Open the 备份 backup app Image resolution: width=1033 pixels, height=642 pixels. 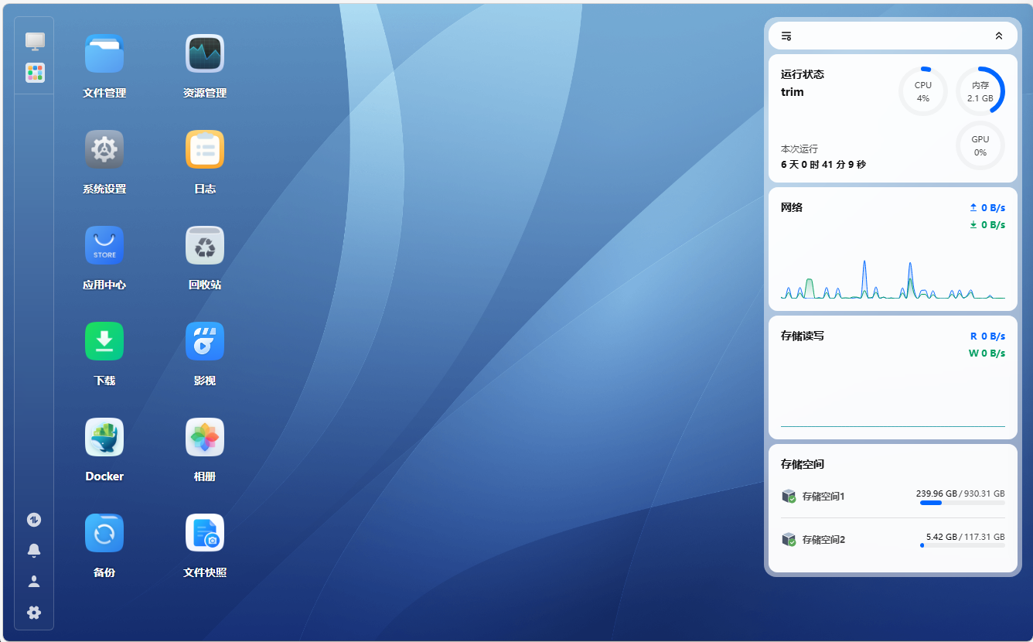coord(104,533)
